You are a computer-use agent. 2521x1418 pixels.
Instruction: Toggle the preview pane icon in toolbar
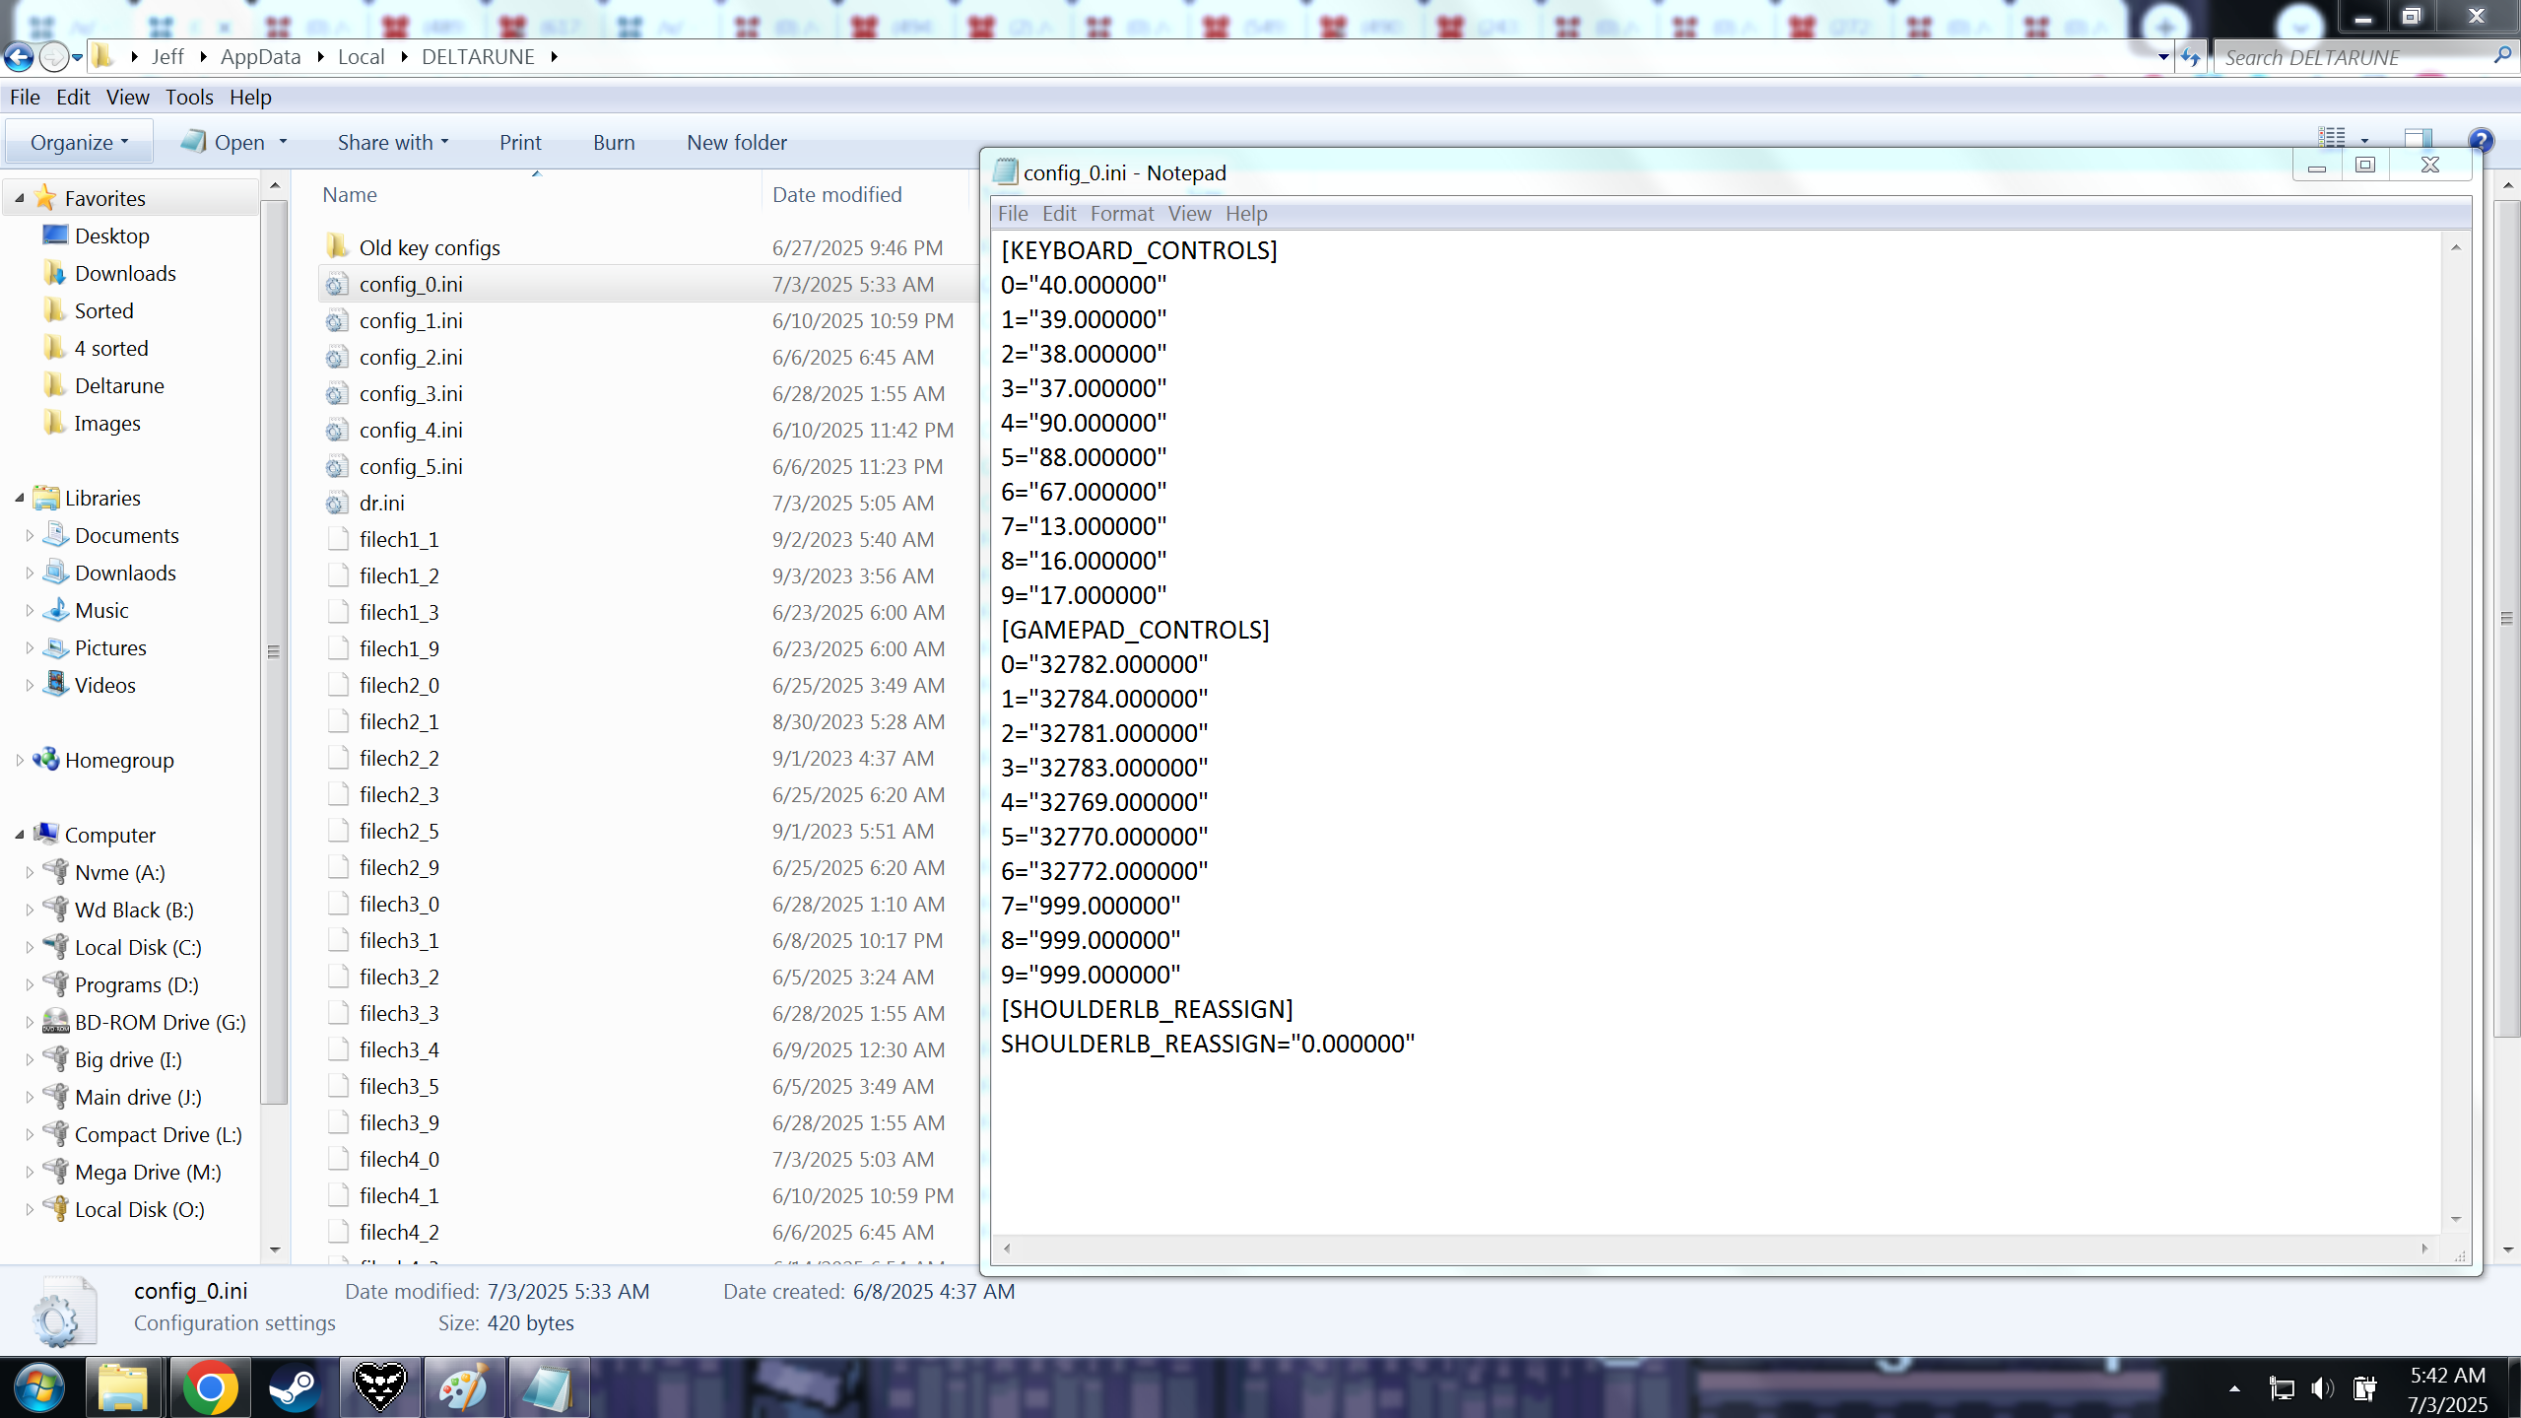[x=2418, y=138]
